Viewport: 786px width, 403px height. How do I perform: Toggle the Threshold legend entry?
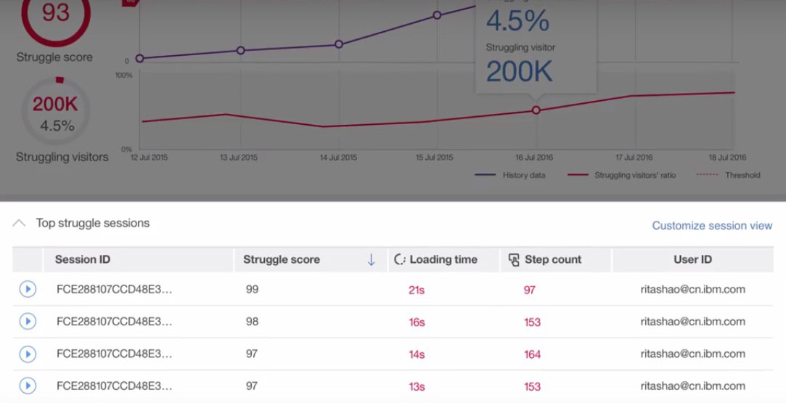coord(729,175)
